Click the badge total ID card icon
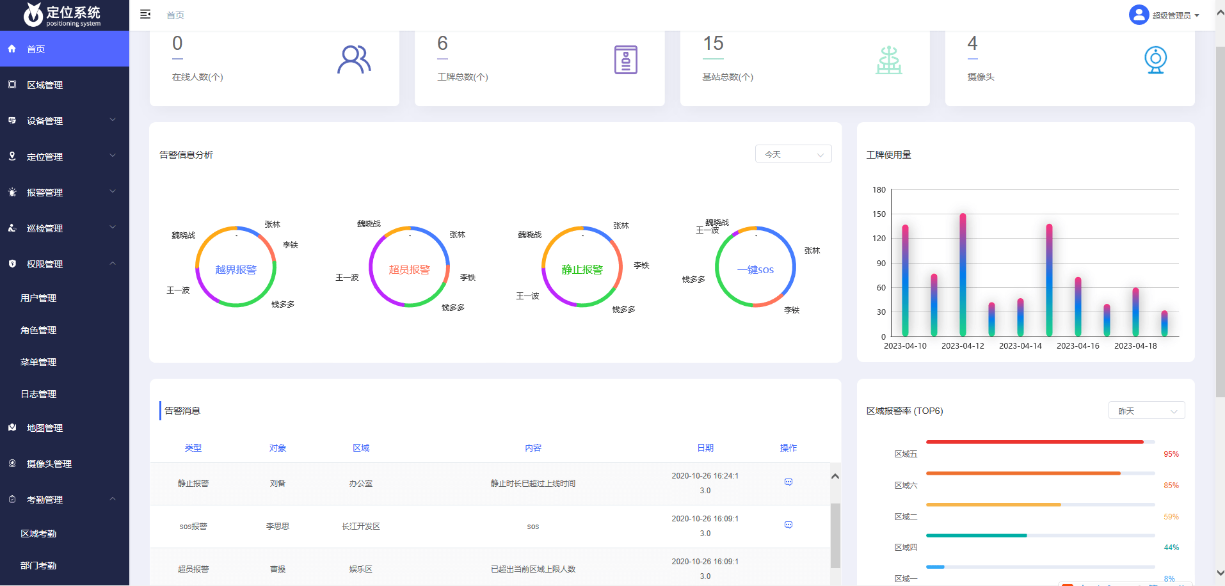This screenshot has width=1225, height=586. pos(626,59)
